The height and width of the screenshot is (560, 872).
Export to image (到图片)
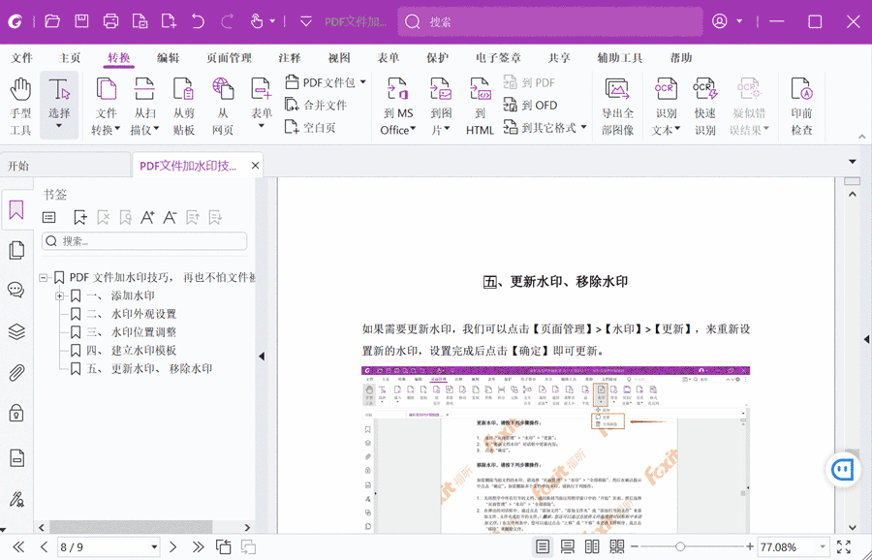pyautogui.click(x=441, y=107)
